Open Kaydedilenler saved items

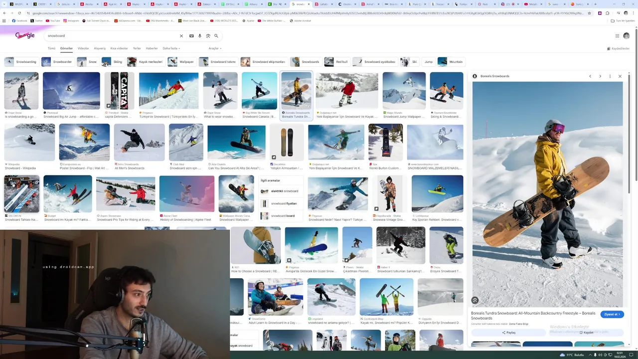[x=618, y=48]
